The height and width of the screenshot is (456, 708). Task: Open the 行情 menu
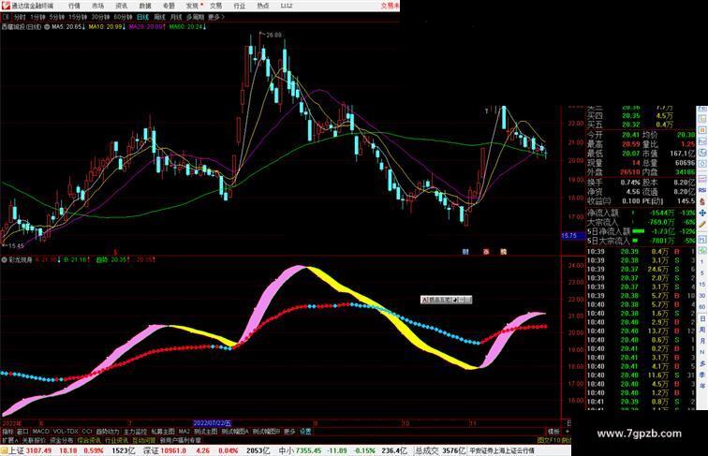pyautogui.click(x=75, y=6)
